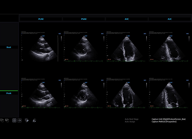The height and width of the screenshot is (139, 192).
Task: Select the quad grid layout icon
Action: 14,120
